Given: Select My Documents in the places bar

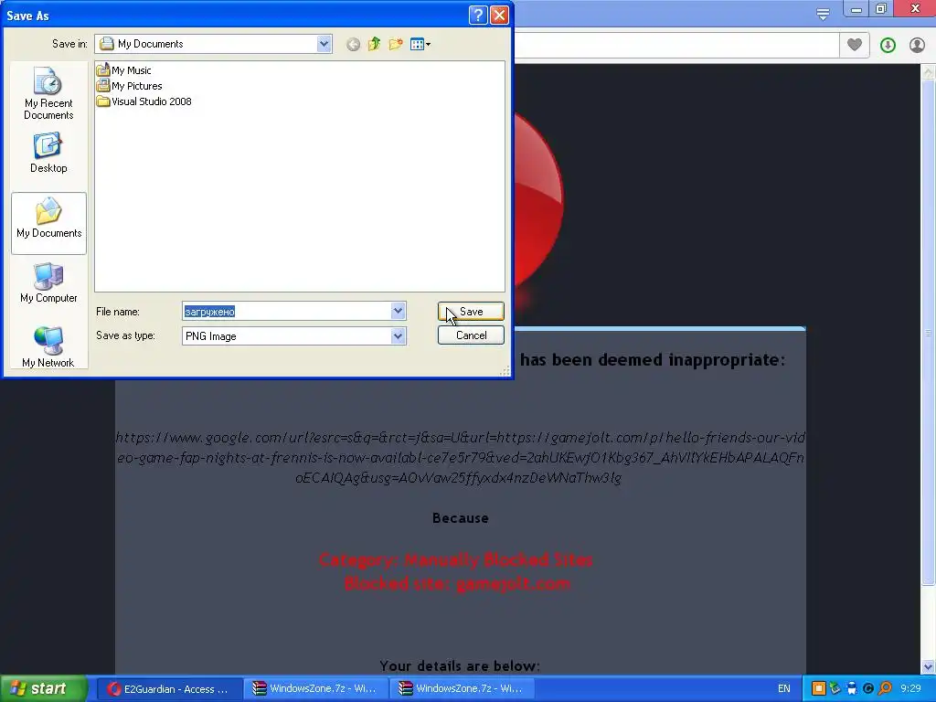Looking at the screenshot, I should click(49, 223).
